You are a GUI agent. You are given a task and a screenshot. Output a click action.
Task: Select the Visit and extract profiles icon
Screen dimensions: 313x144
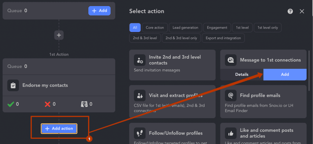140,96
